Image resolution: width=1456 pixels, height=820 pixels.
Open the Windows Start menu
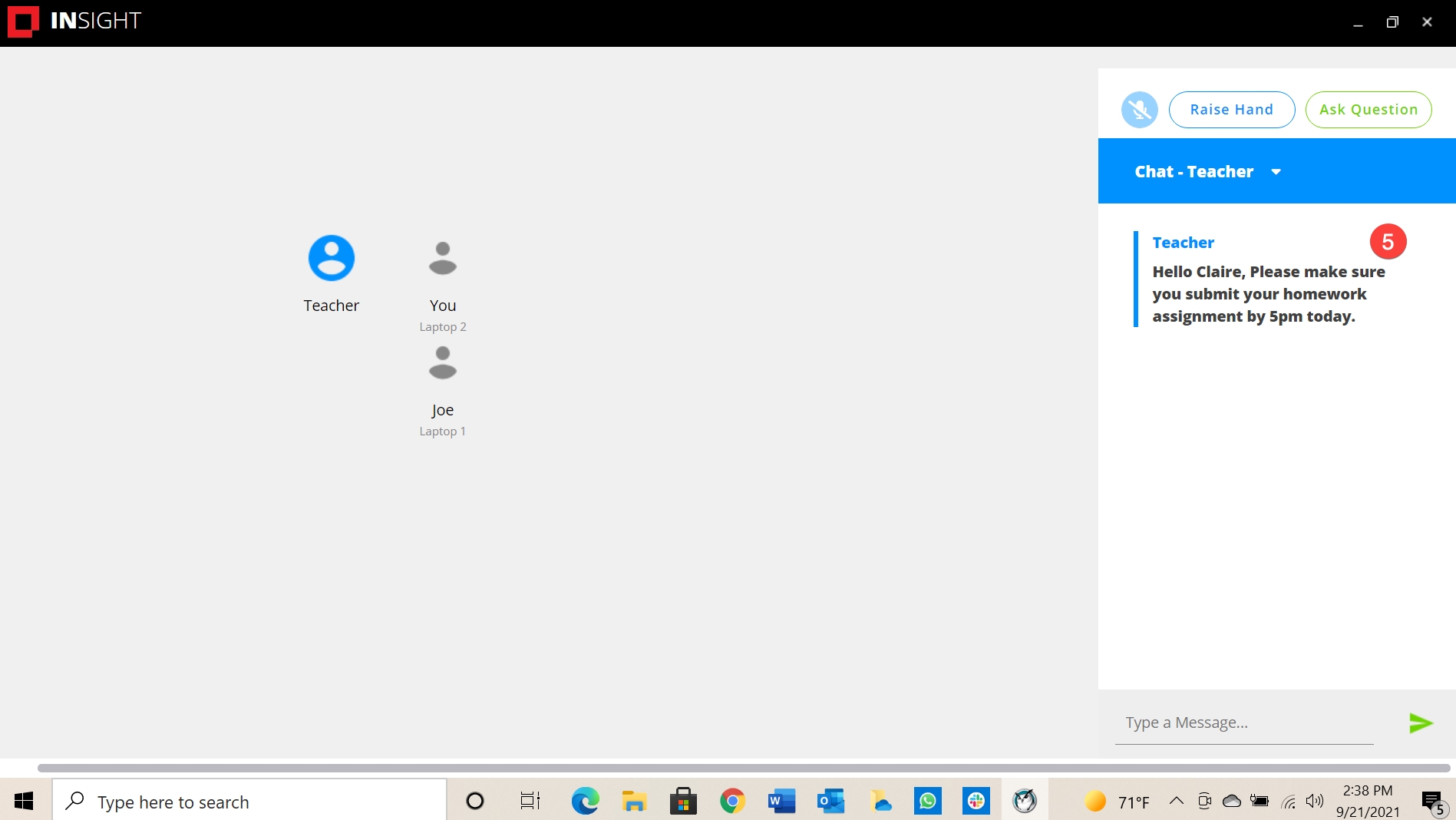tap(24, 802)
